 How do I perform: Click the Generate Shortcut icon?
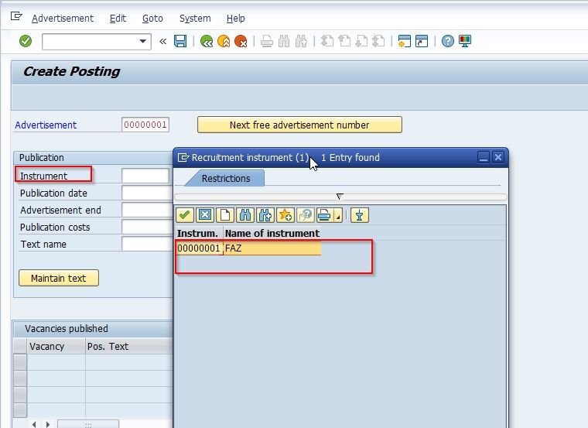pos(422,41)
